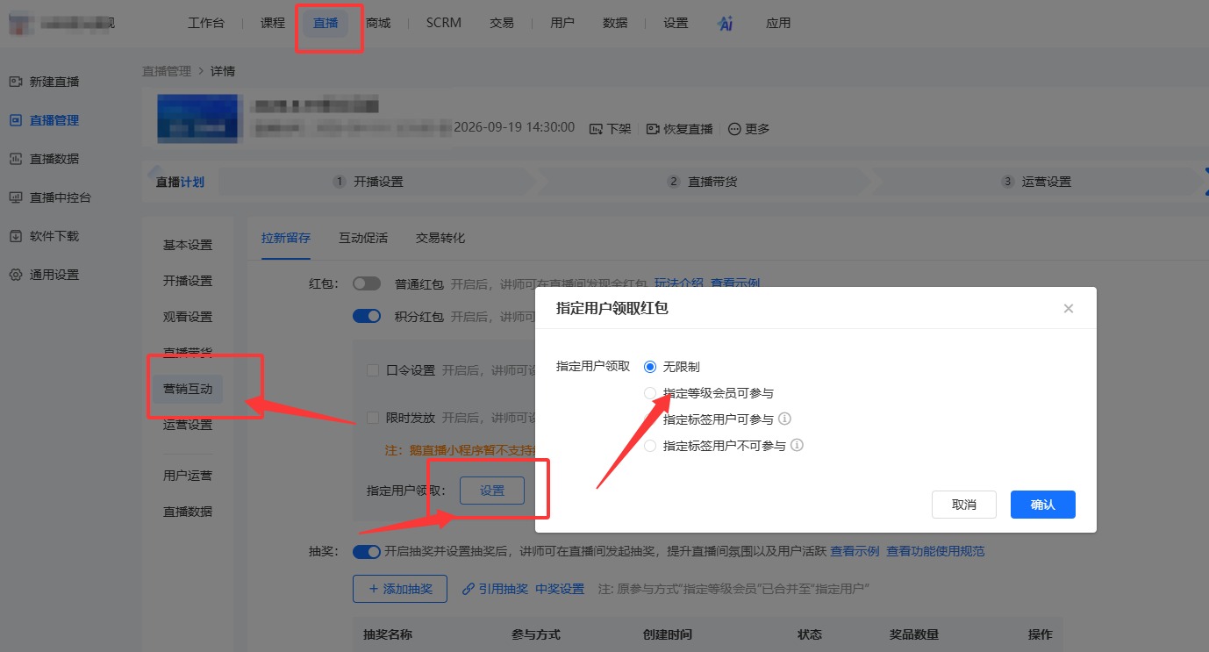Click the info icon beside 指定标签用户可参与
Screen dimensions: 1209x652
[x=785, y=419]
